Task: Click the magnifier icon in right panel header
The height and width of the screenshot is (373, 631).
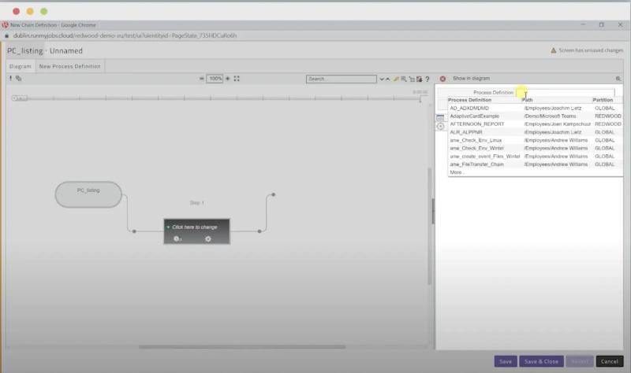Action: click(x=618, y=79)
